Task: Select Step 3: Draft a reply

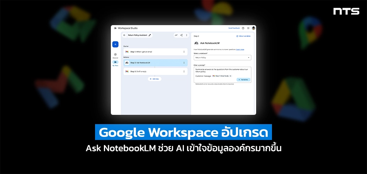Action: (x=155, y=72)
